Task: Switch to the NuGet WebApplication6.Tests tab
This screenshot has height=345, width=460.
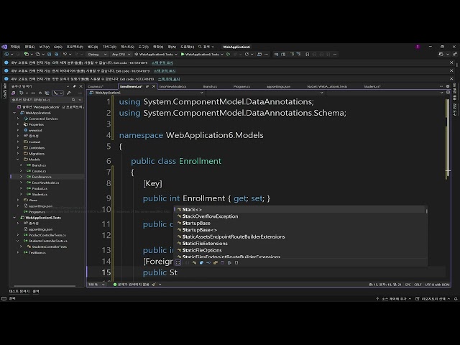Action: coord(327,86)
